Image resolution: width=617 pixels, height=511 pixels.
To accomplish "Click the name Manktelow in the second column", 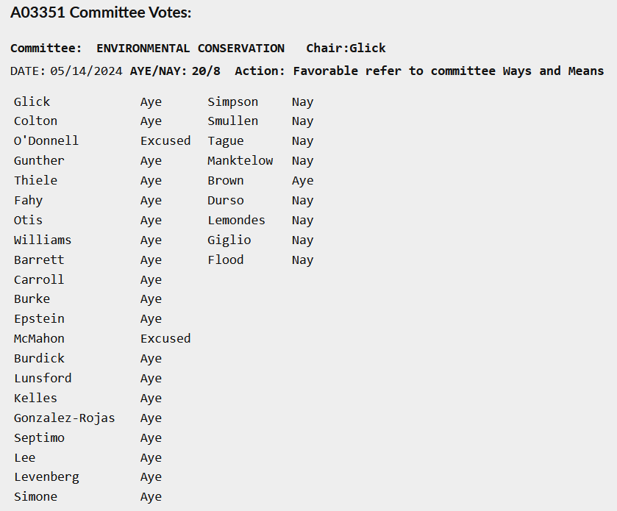I will [x=240, y=161].
